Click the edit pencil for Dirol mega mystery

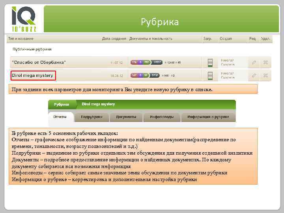point(254,75)
